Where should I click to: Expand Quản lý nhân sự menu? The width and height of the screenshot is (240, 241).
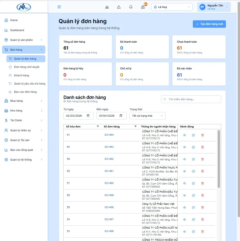click(24, 130)
